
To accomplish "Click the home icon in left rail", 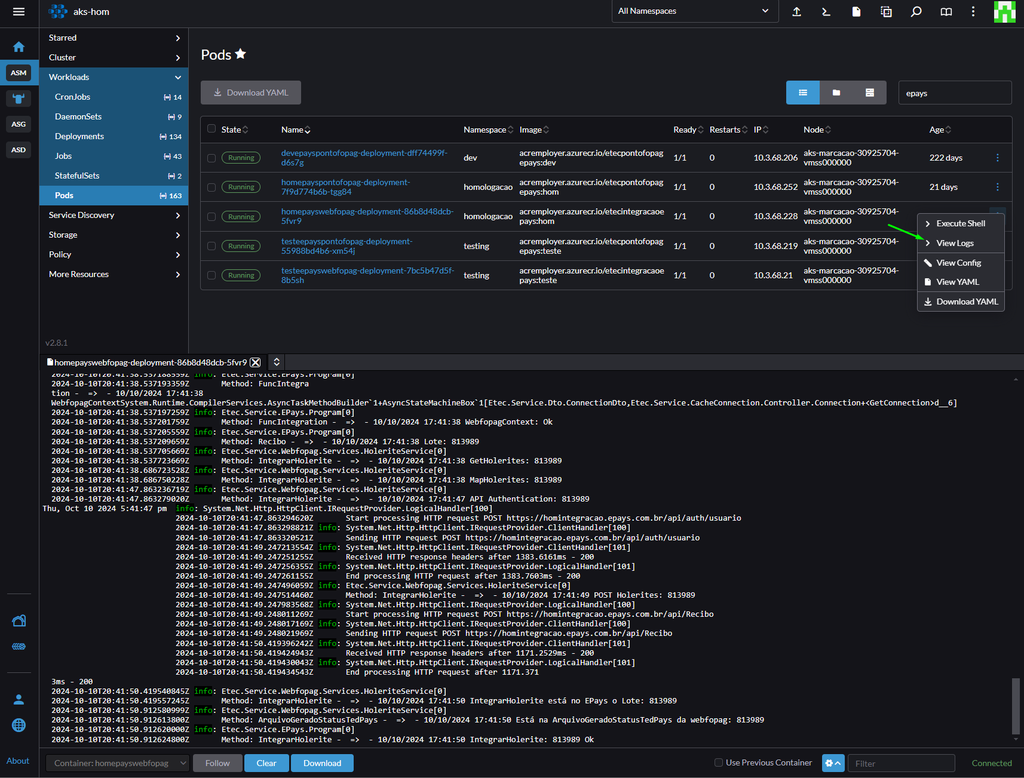I will [19, 47].
